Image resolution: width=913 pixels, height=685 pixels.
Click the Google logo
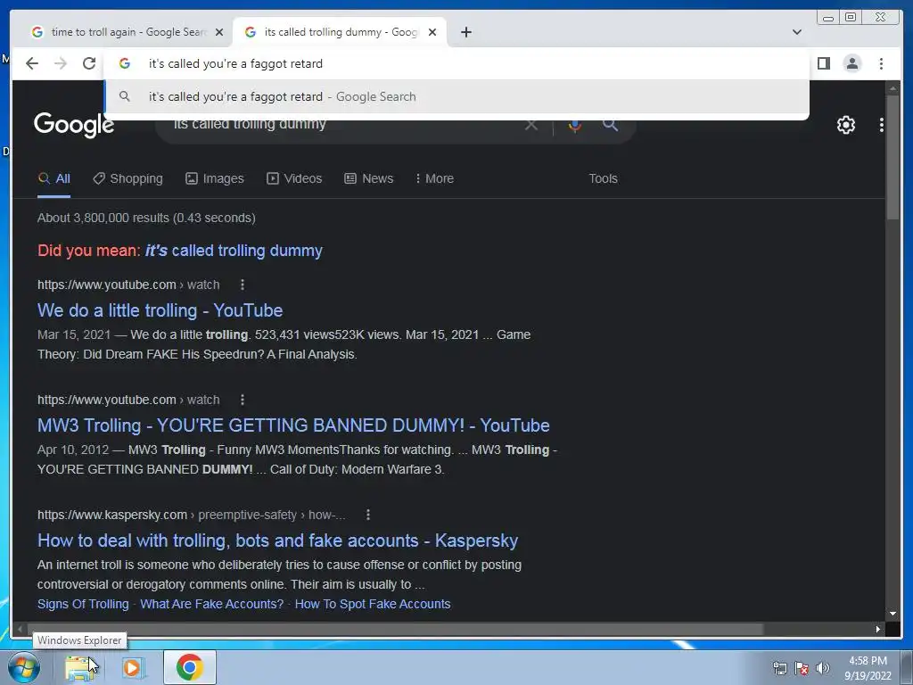point(74,125)
